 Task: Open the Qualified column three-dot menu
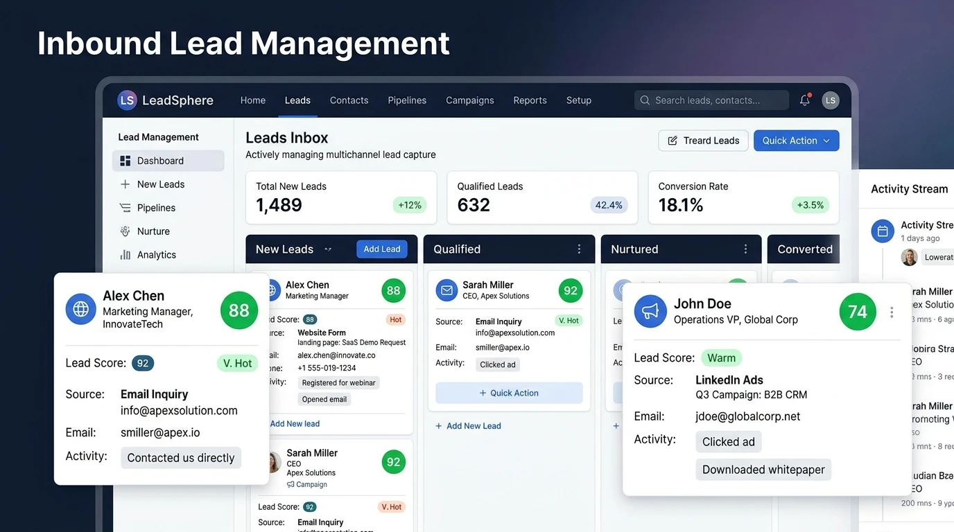click(x=580, y=249)
